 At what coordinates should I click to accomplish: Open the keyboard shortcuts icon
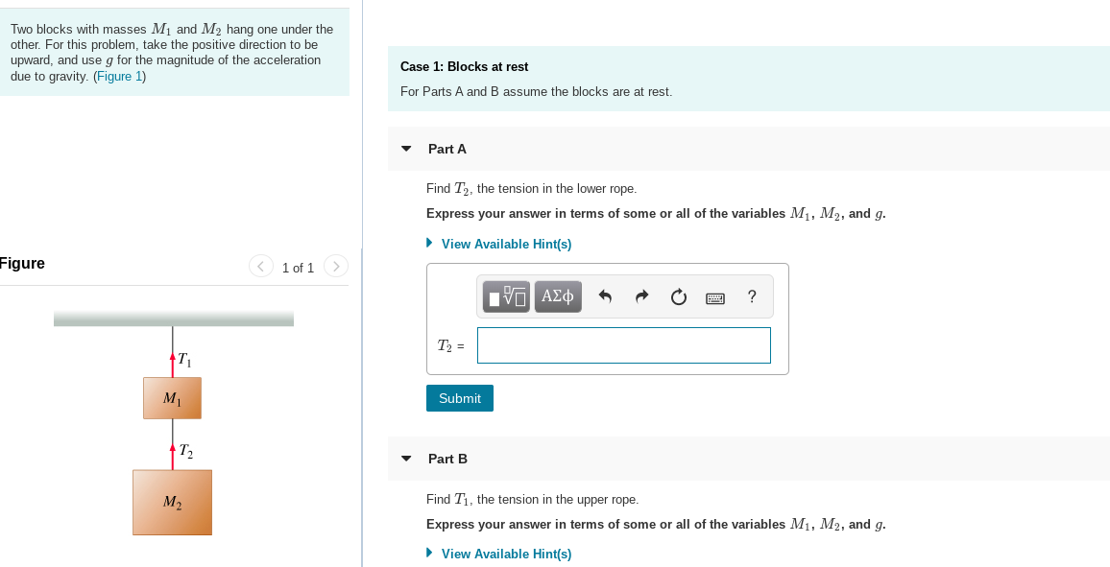tap(714, 296)
